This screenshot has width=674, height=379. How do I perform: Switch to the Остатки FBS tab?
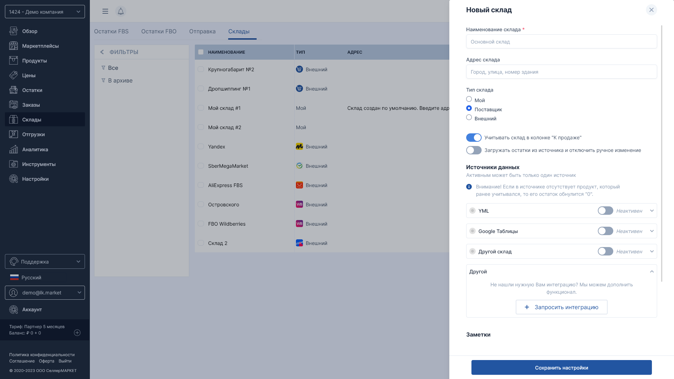click(111, 31)
